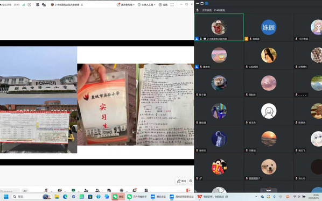Click the network signal strength icon
Viewport: 322px width, 201px height.
[x=23, y=4]
